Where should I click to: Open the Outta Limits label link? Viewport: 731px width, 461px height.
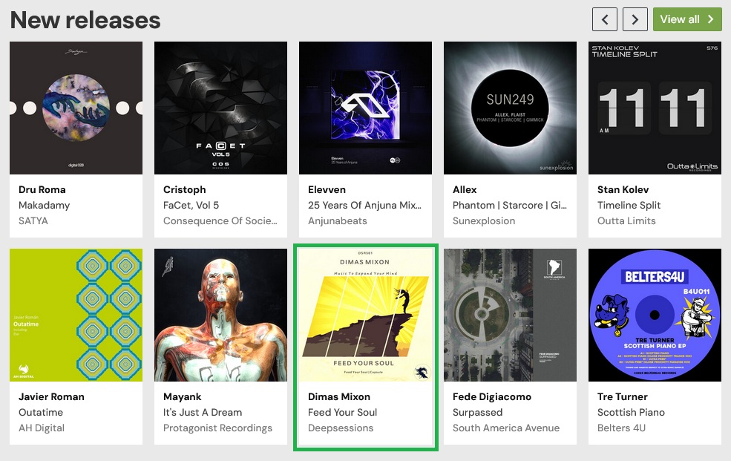[626, 221]
